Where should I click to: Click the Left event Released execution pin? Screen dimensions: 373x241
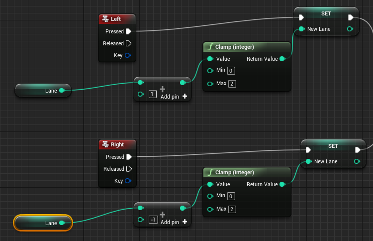[128, 43]
